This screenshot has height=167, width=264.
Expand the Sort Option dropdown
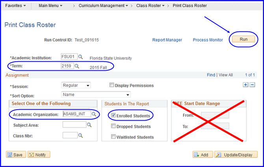tap(96, 95)
